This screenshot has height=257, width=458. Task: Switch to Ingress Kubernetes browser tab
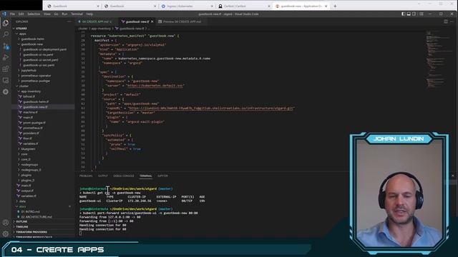point(187,6)
